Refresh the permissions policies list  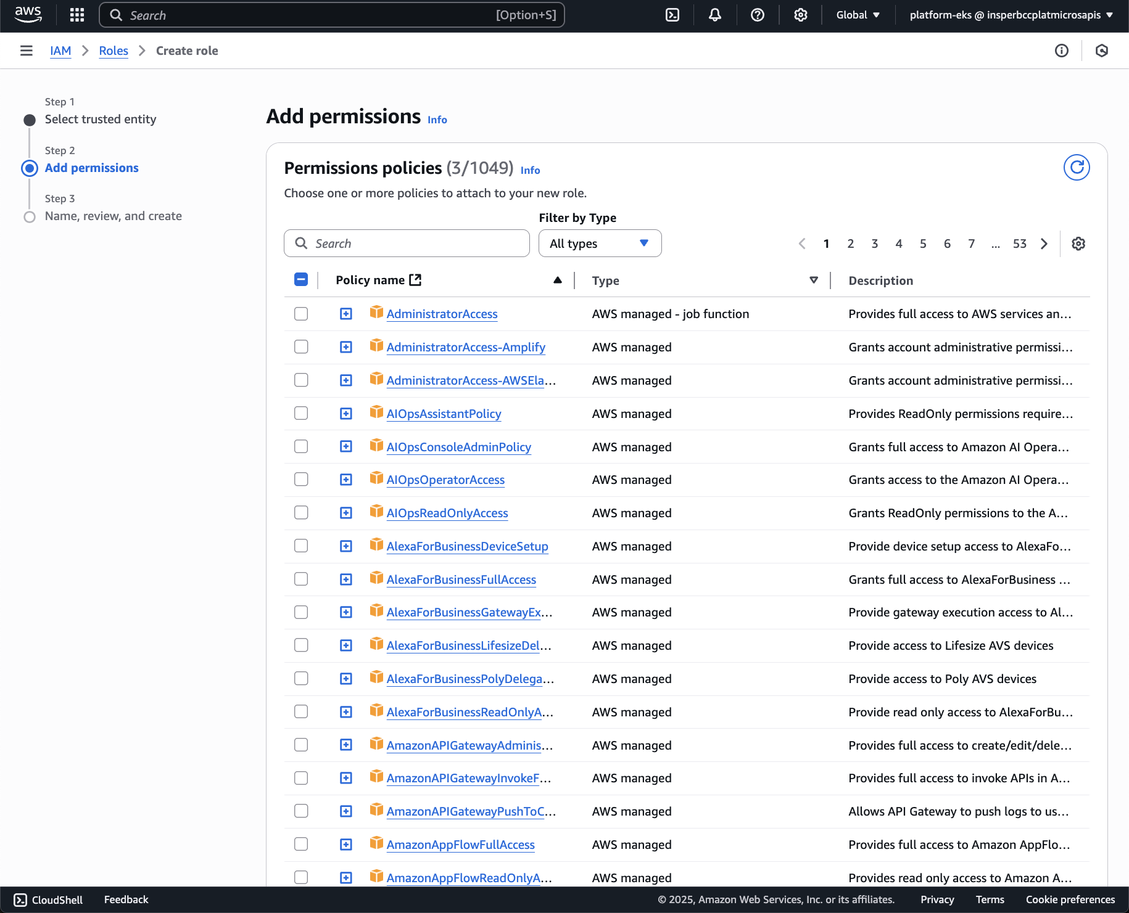tap(1077, 167)
